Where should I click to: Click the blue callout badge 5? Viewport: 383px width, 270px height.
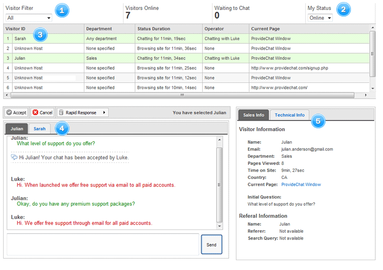[317, 121]
